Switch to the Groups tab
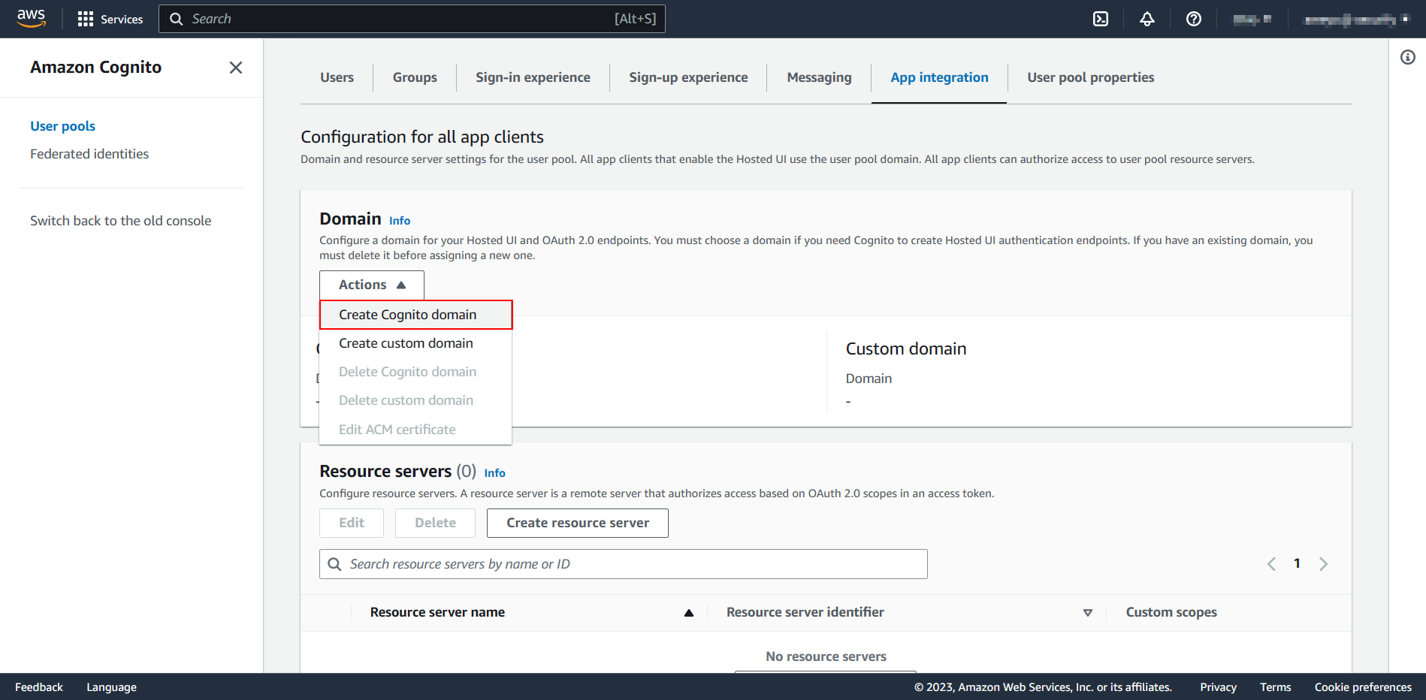Viewport: 1426px width, 700px height. pyautogui.click(x=415, y=77)
